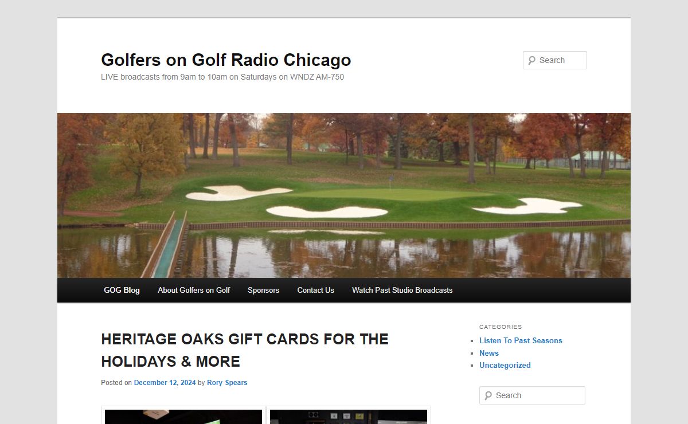Screen dimensions: 688x424
Task: View author Rory Spears posts
Action: click(x=227, y=383)
